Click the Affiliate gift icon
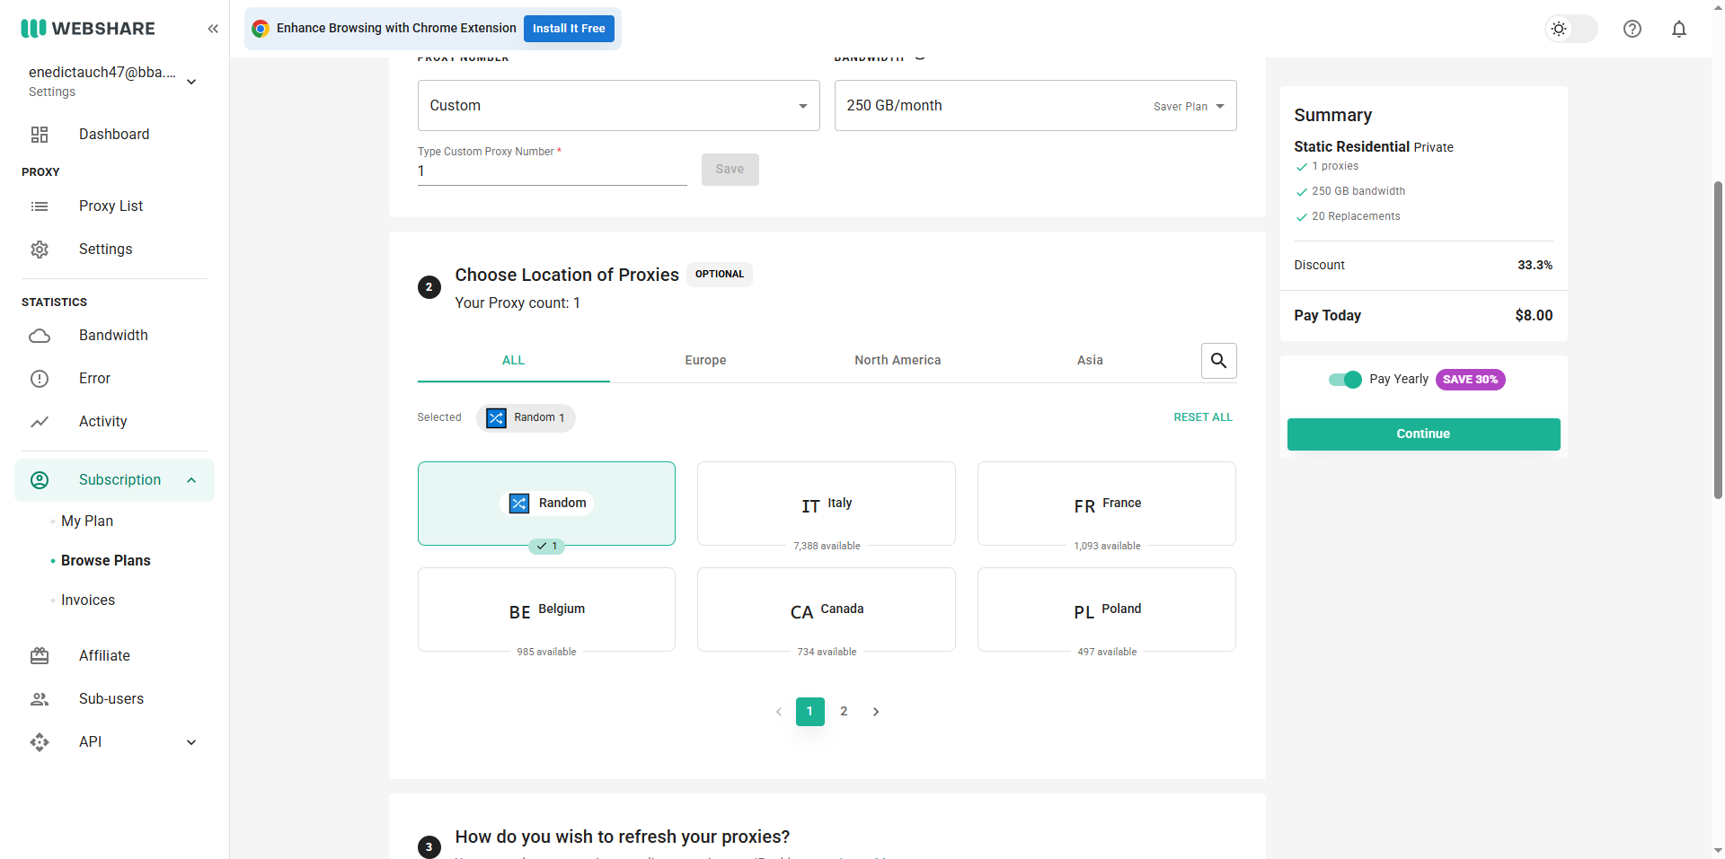1725x859 pixels. [x=40, y=656]
